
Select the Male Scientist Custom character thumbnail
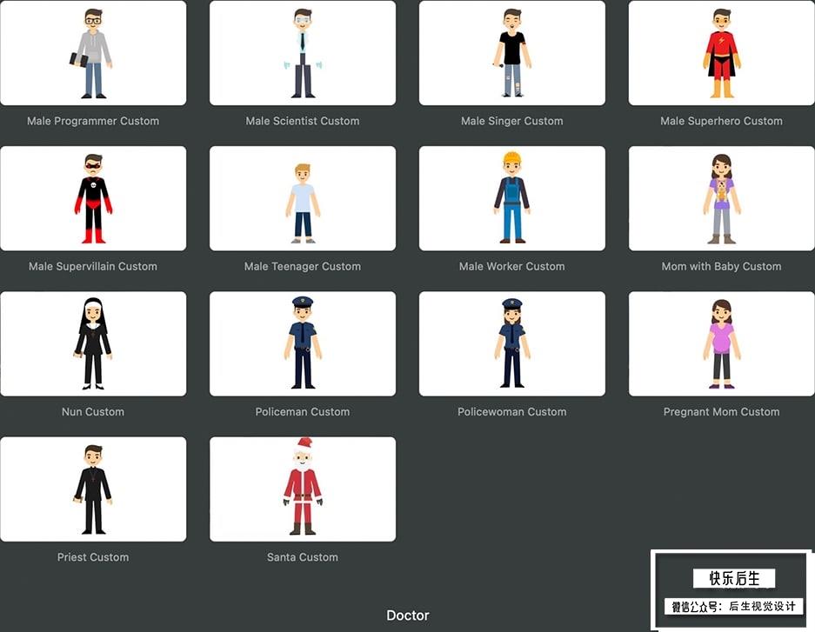[x=303, y=53]
